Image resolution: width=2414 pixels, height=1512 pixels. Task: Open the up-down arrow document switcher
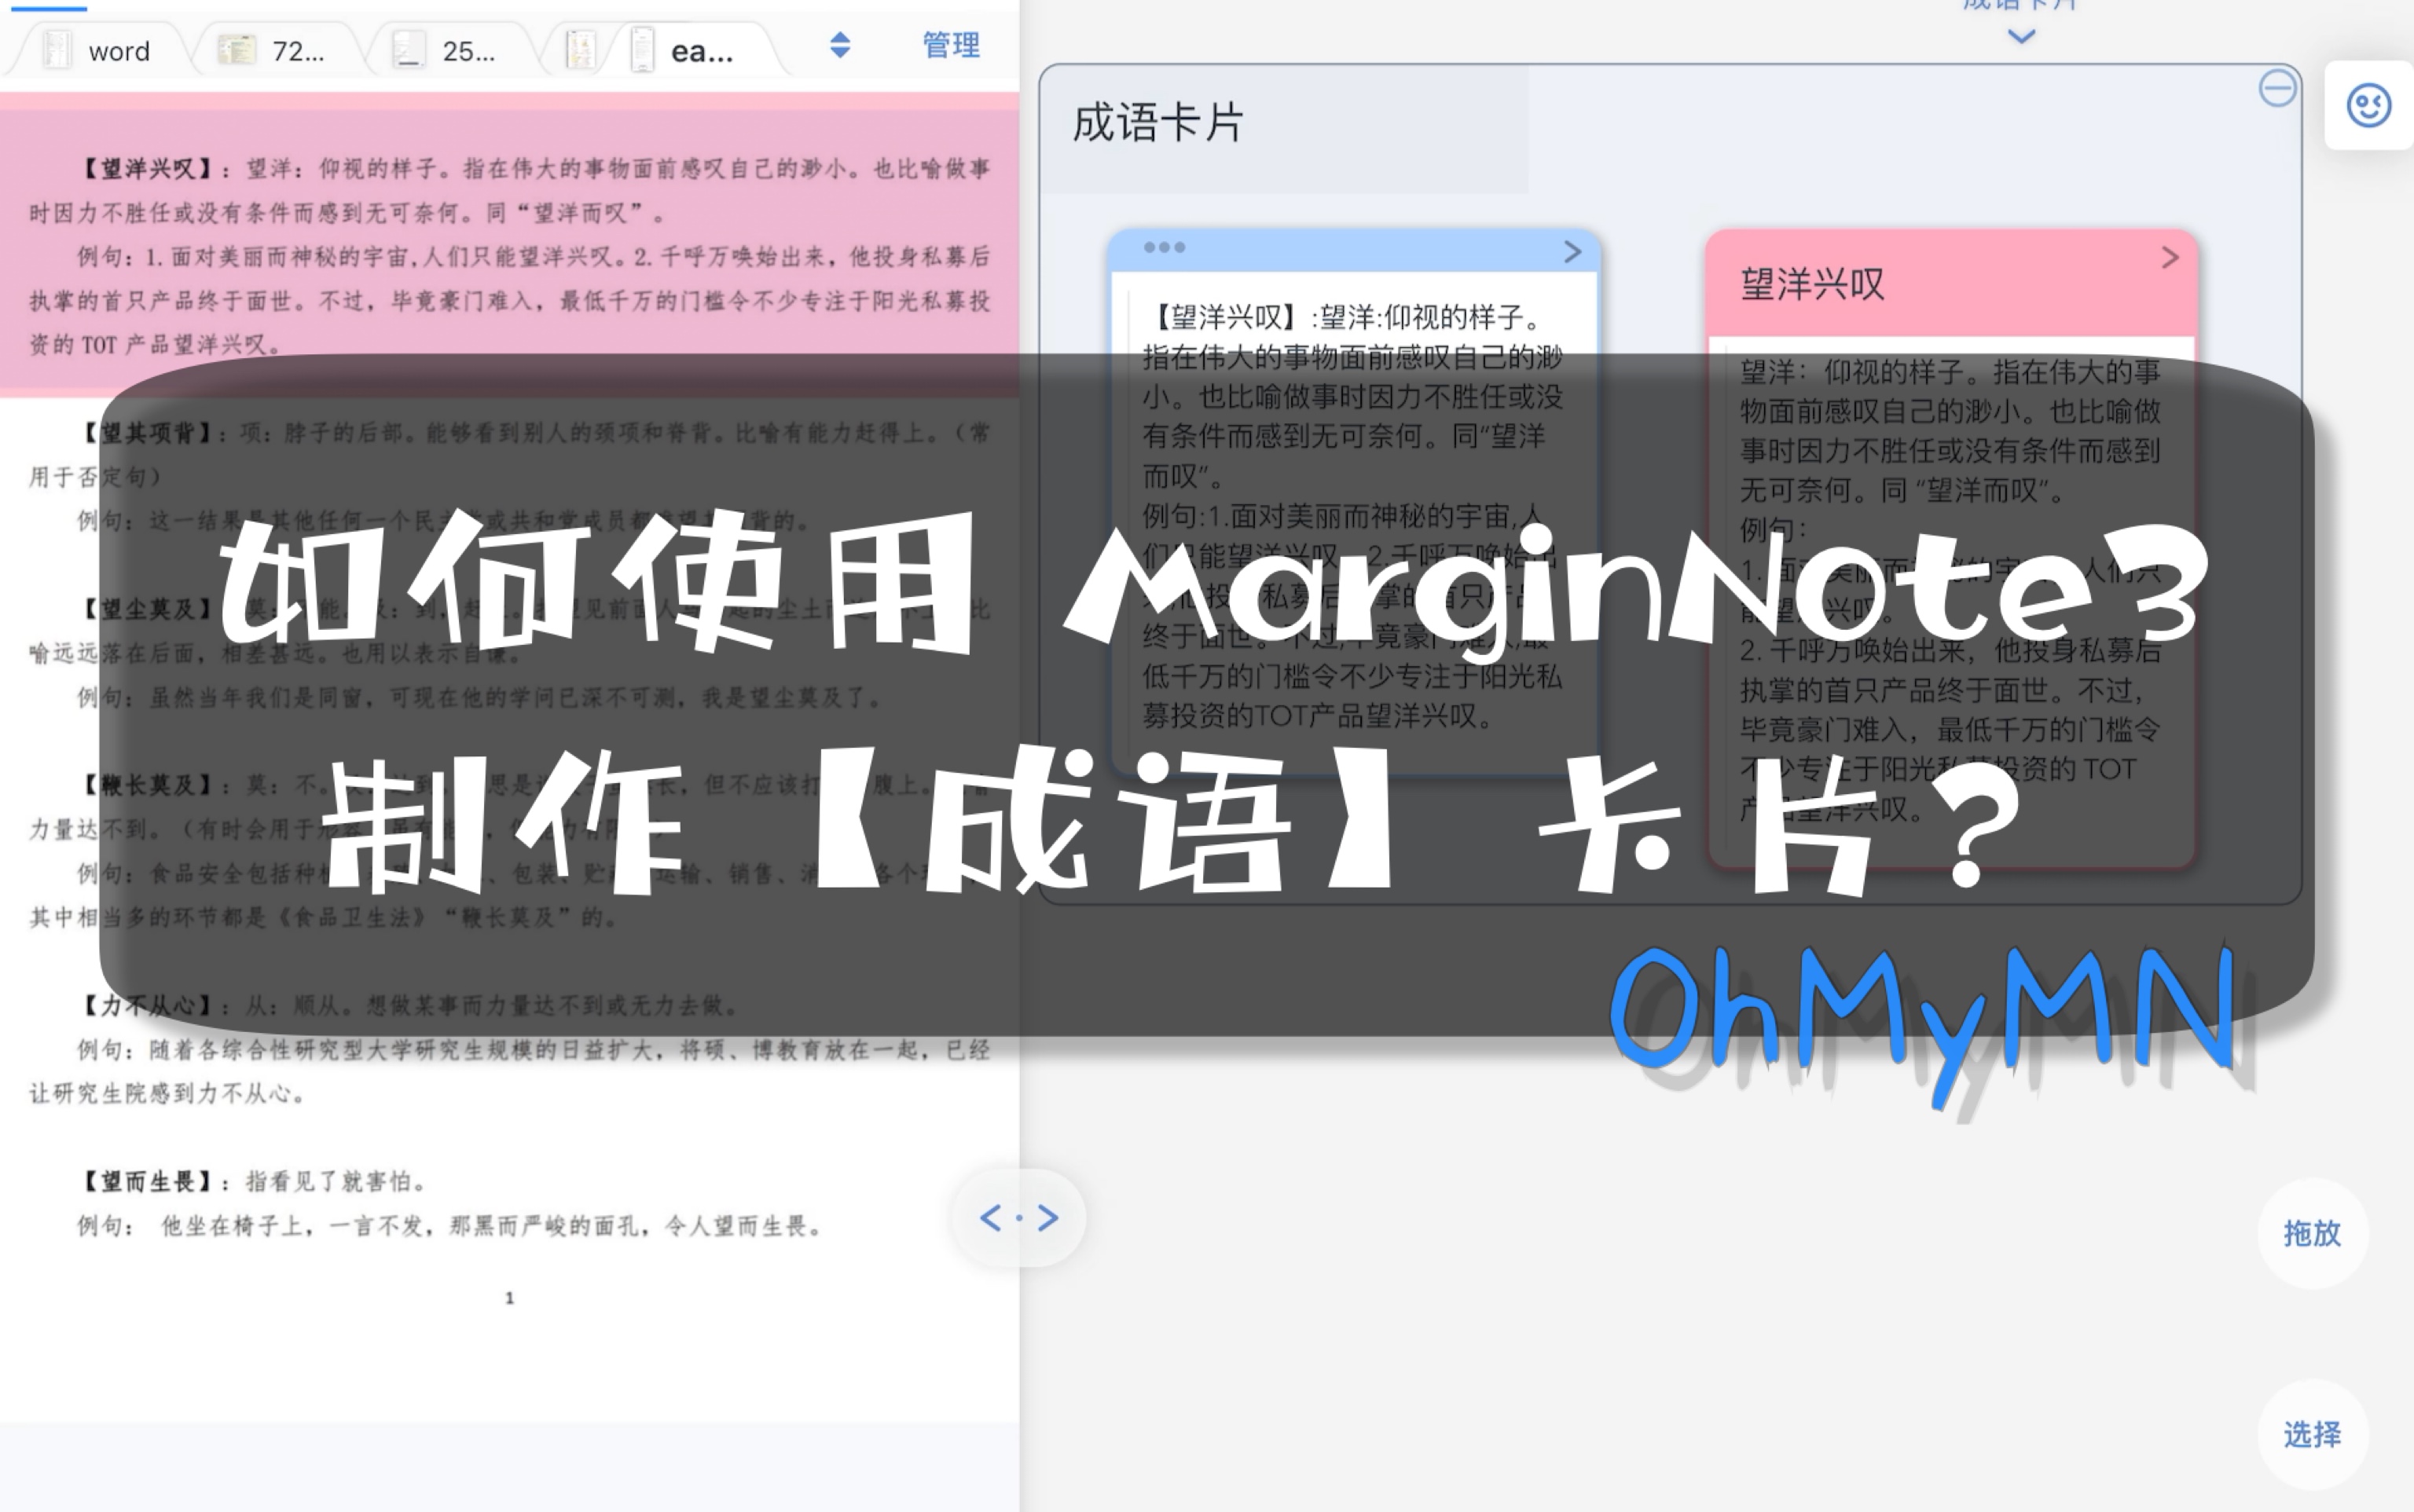coord(840,45)
